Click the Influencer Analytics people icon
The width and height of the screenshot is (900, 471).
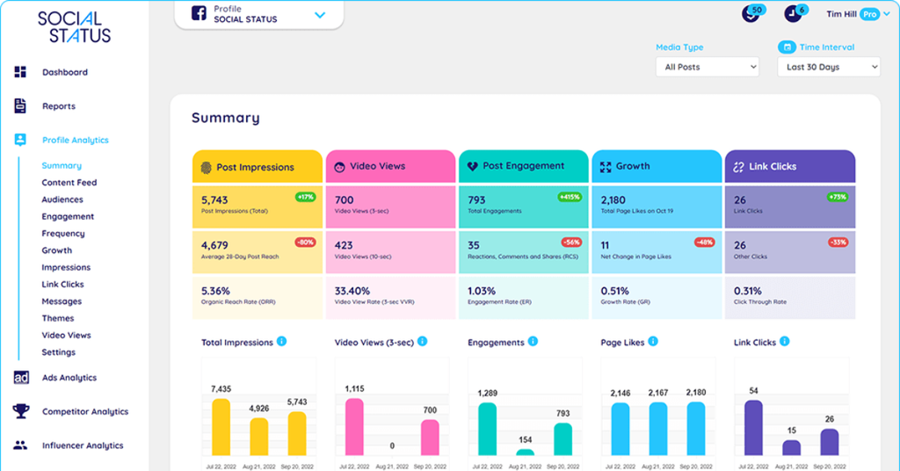(20, 445)
